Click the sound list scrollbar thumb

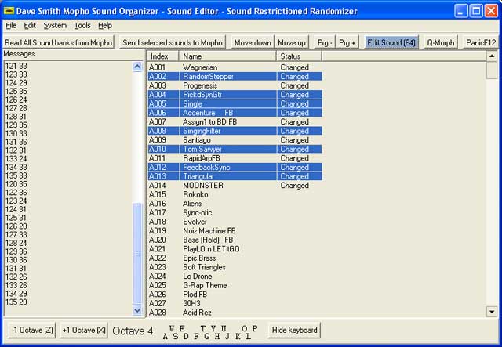point(492,70)
